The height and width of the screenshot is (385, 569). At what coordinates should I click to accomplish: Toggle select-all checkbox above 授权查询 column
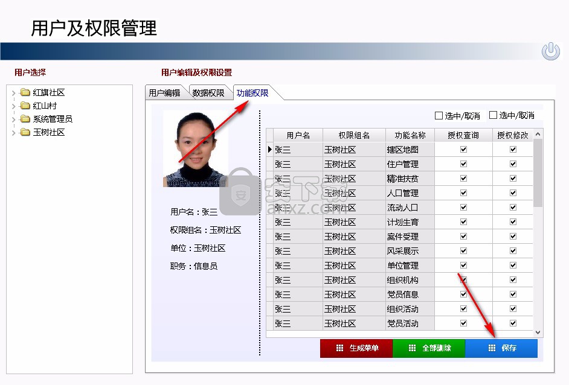439,116
